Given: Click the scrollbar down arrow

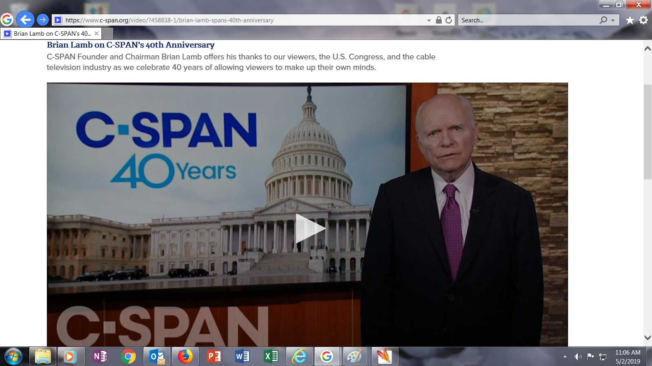Looking at the screenshot, I should (x=648, y=338).
